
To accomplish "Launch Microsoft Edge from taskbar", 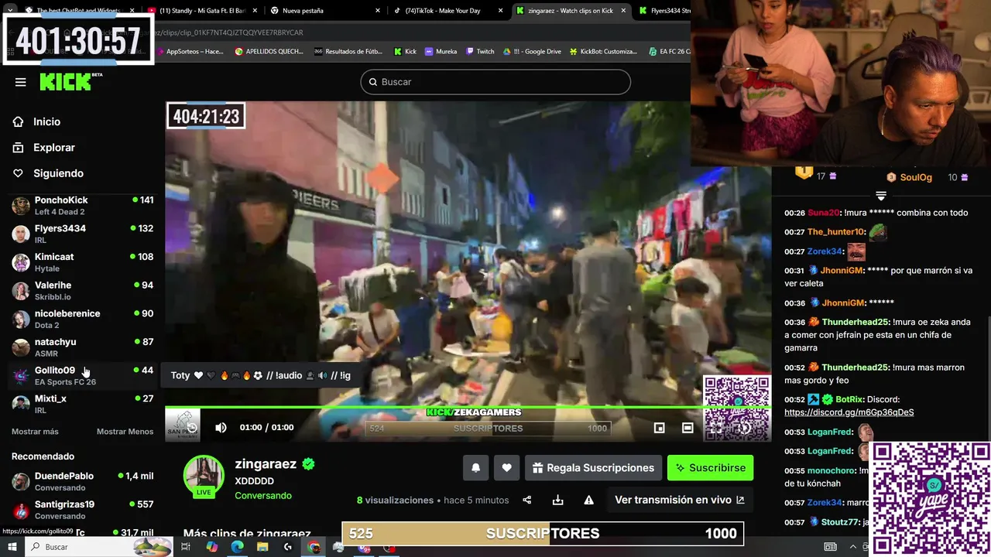I will point(237,547).
